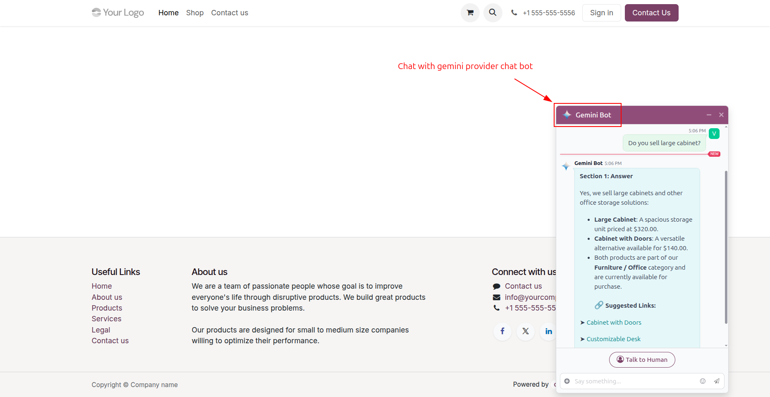Click the LinkedIn social icon

coord(548,331)
